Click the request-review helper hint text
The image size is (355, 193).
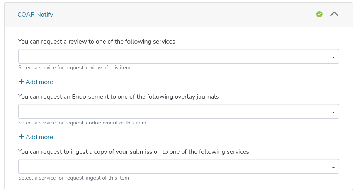(74, 68)
